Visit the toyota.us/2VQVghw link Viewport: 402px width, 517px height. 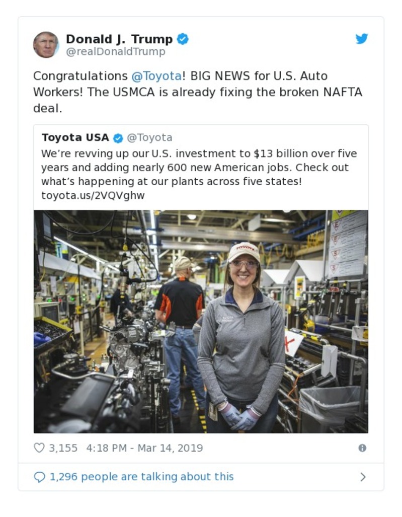click(x=93, y=195)
